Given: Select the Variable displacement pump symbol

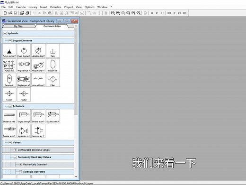Looking at the screenshot, I should coord(38,51).
